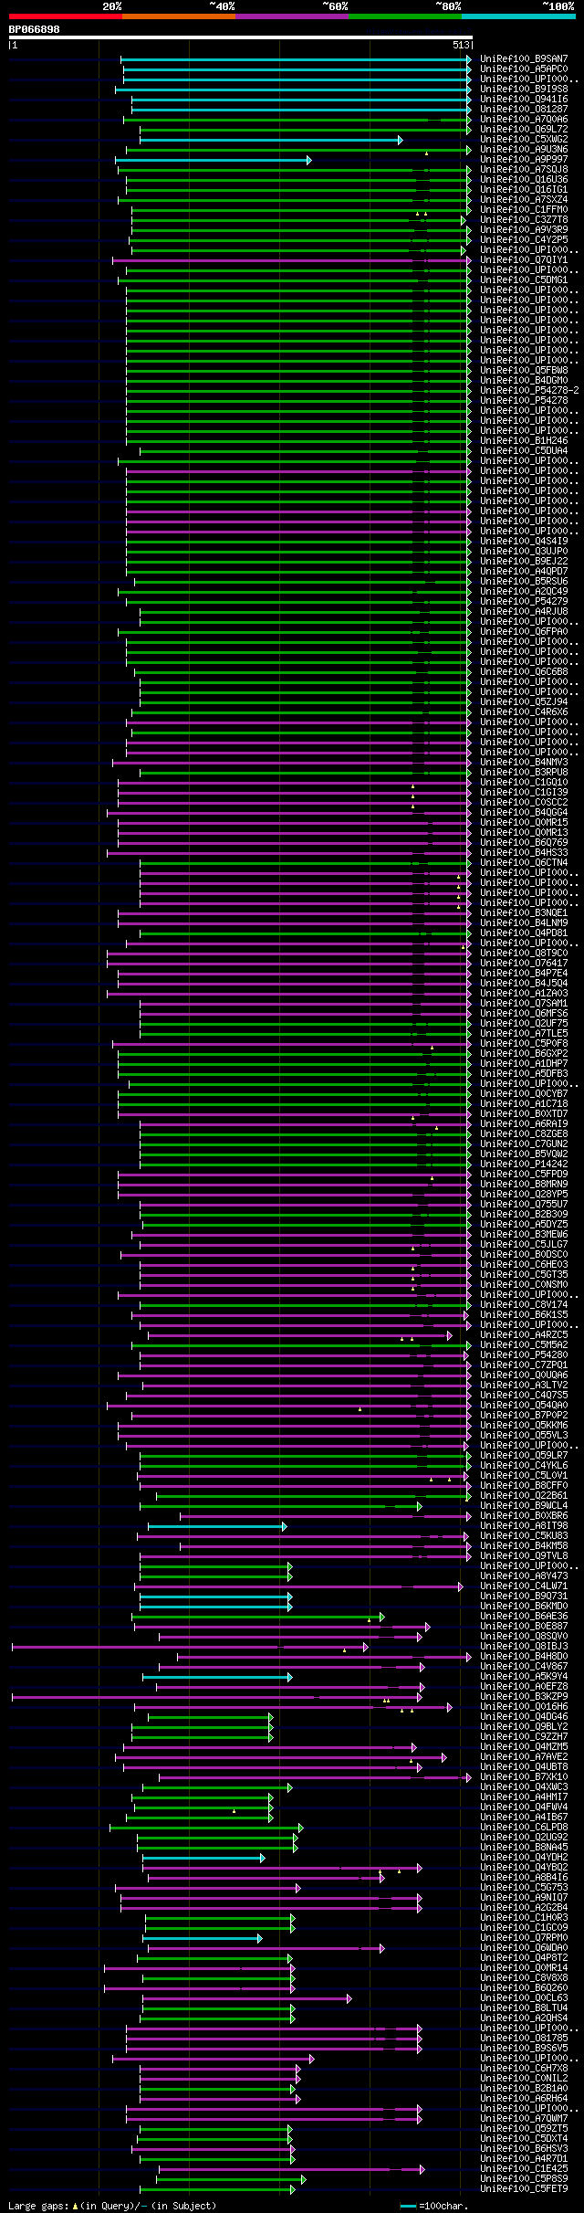
Task: Open the UniRef100_Q6FPA0 hit name
Action: click(x=524, y=632)
